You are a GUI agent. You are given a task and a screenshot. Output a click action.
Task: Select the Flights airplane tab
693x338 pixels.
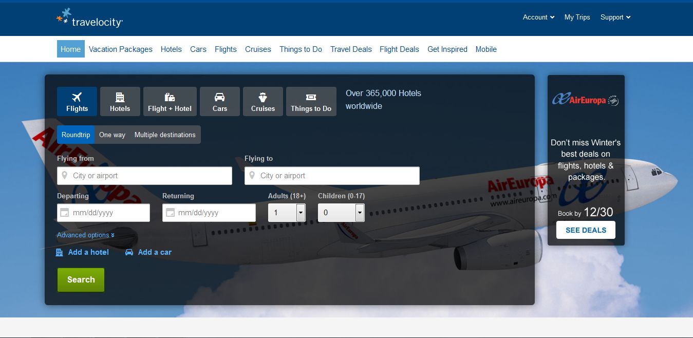pyautogui.click(x=77, y=101)
